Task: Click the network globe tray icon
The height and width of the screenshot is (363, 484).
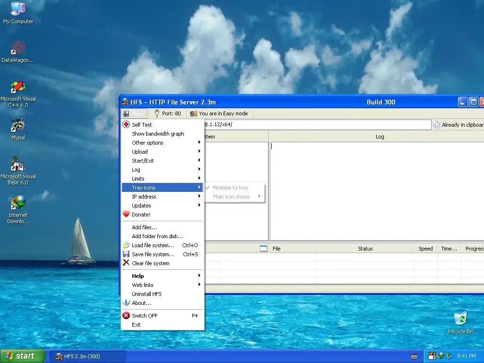Action: coord(441,356)
